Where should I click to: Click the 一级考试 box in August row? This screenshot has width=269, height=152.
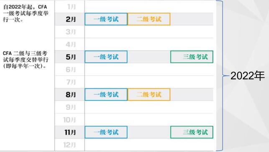(106, 95)
